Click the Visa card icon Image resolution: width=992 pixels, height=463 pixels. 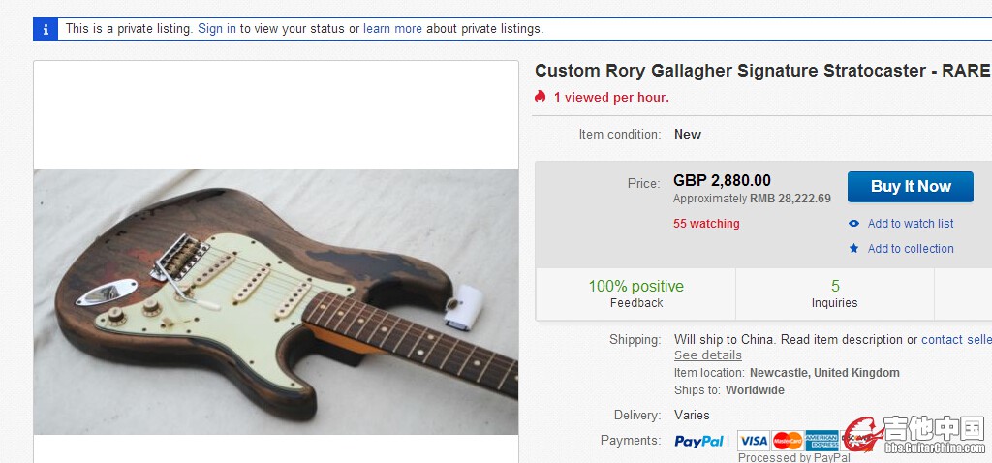click(753, 441)
